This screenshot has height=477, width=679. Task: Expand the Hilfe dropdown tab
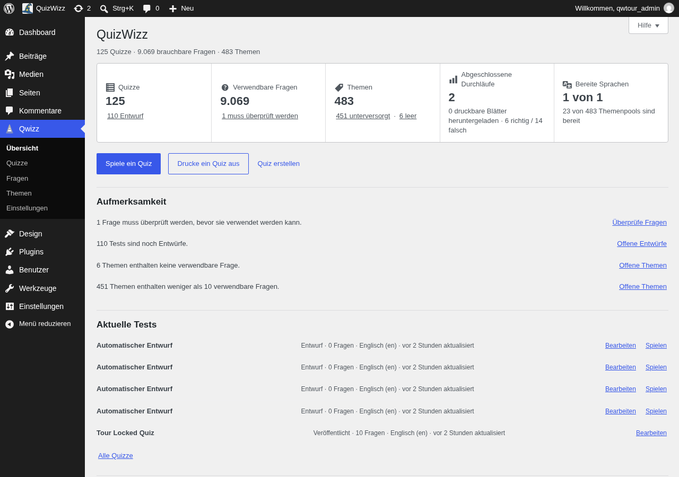tap(648, 25)
